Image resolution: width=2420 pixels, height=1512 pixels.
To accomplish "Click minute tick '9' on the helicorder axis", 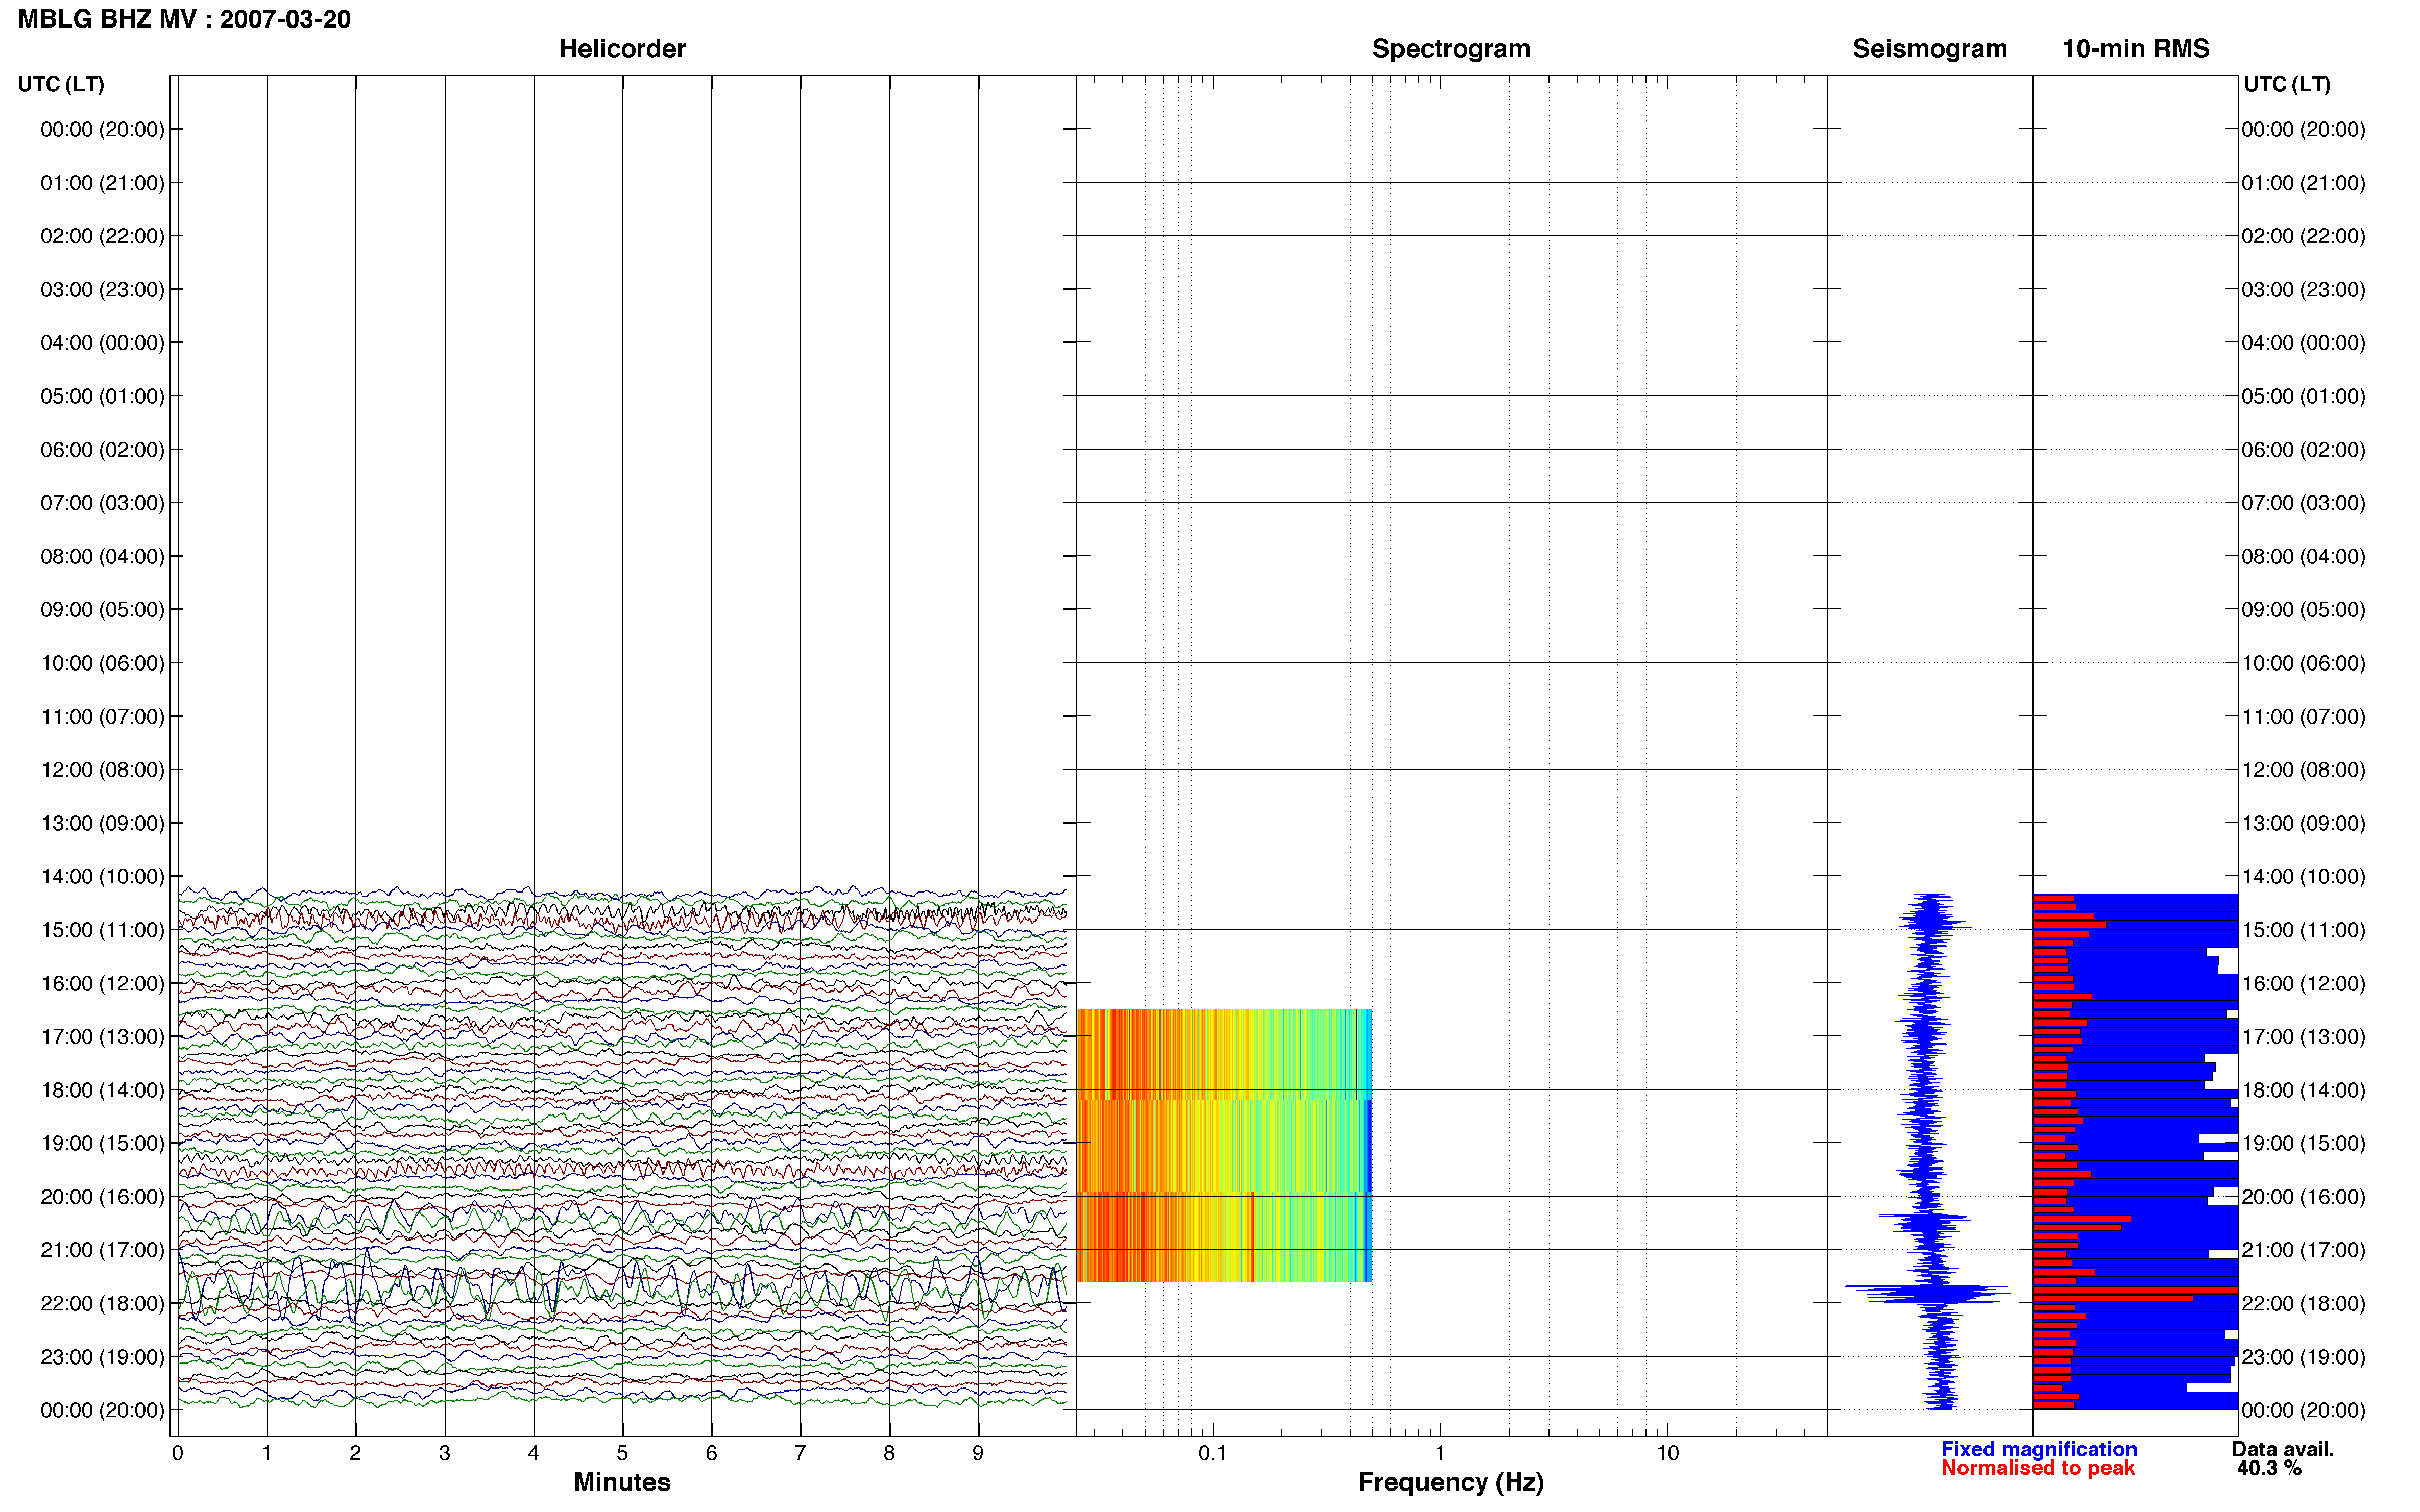I will point(977,1453).
